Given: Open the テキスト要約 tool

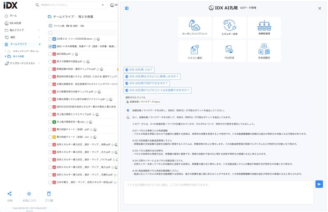Looking at the screenshot, I should [195, 51].
